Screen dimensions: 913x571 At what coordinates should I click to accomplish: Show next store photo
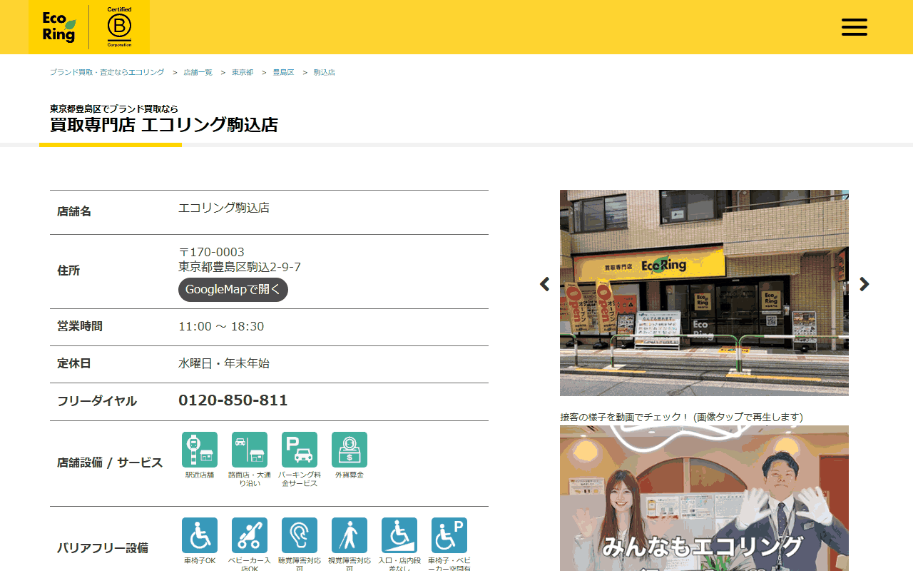pos(864,284)
